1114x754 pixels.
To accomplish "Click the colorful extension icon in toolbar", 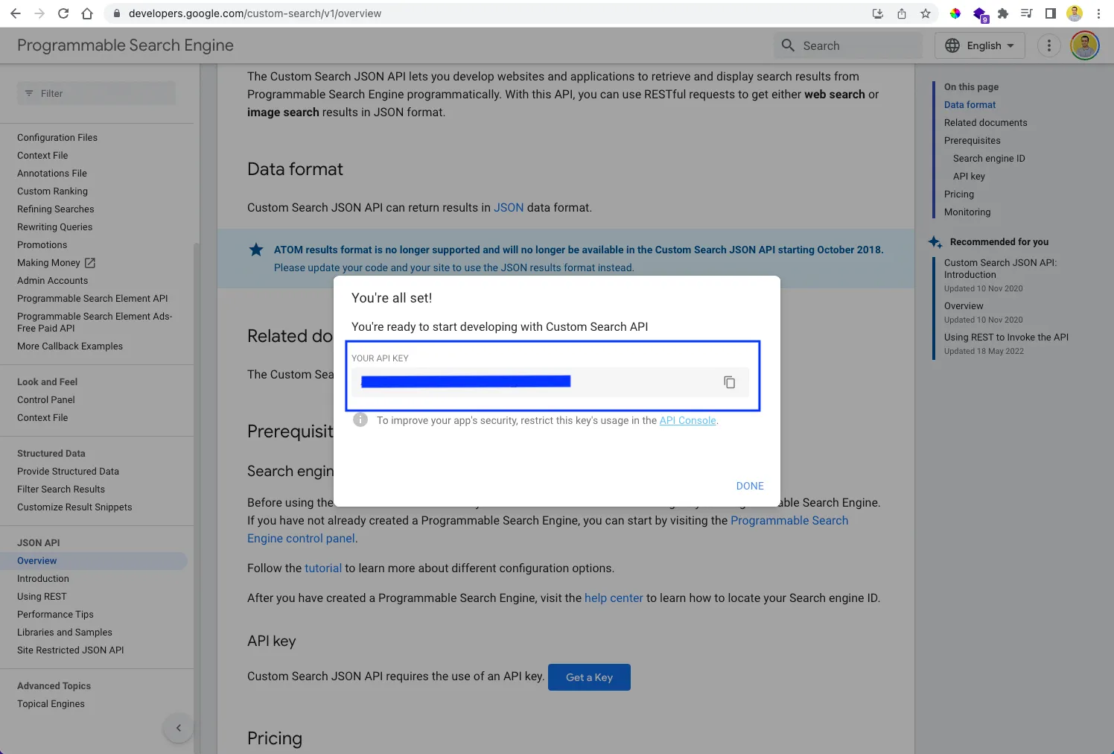I will [x=955, y=13].
